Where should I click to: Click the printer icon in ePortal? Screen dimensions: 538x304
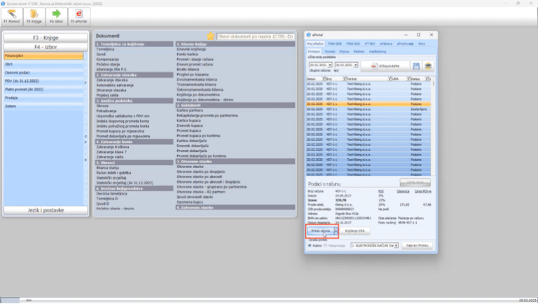point(429,66)
